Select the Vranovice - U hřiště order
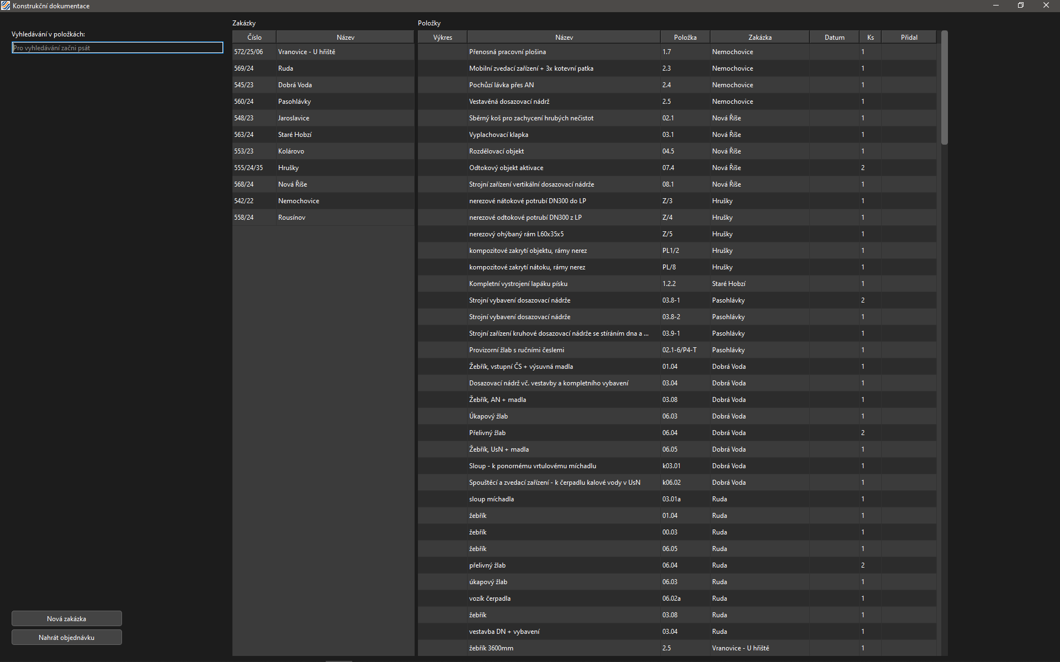 pos(323,51)
